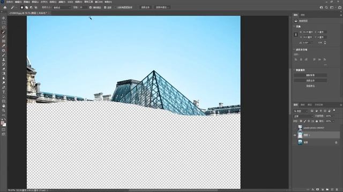Go to Home screen icon in options bar
The image size is (343, 192).
[x=5, y=7]
